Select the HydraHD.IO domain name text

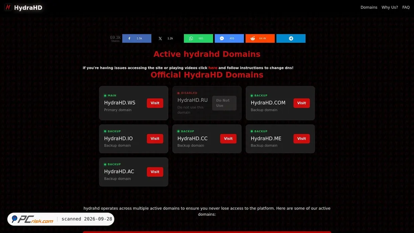[118, 139]
